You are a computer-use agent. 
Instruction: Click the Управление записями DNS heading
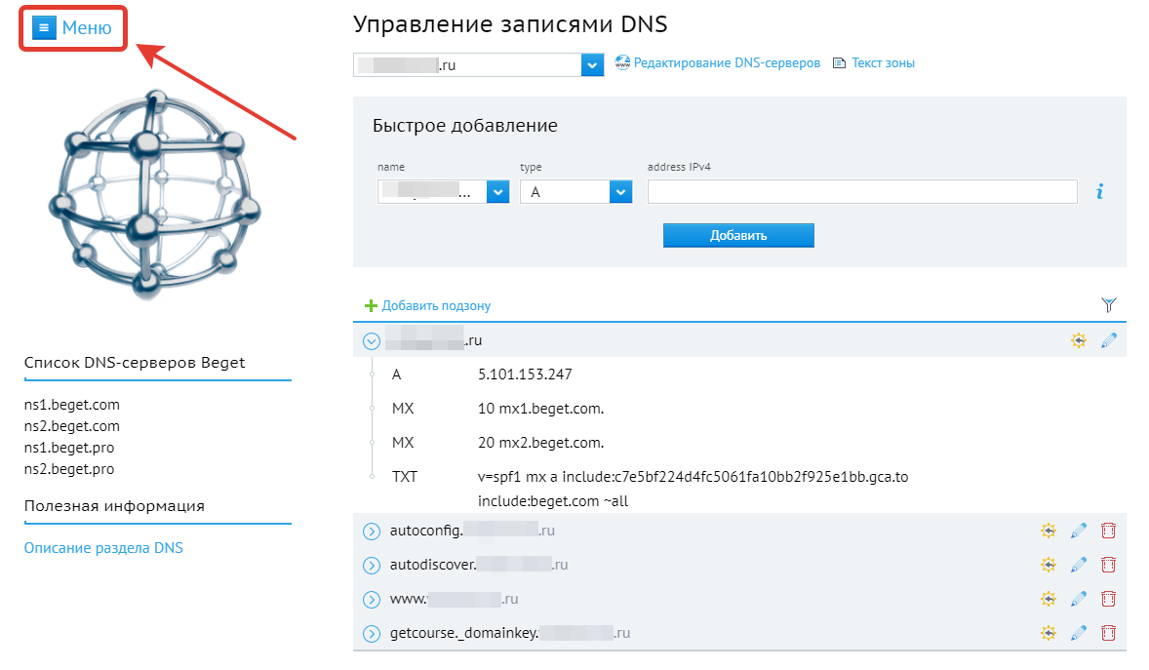coord(510,24)
